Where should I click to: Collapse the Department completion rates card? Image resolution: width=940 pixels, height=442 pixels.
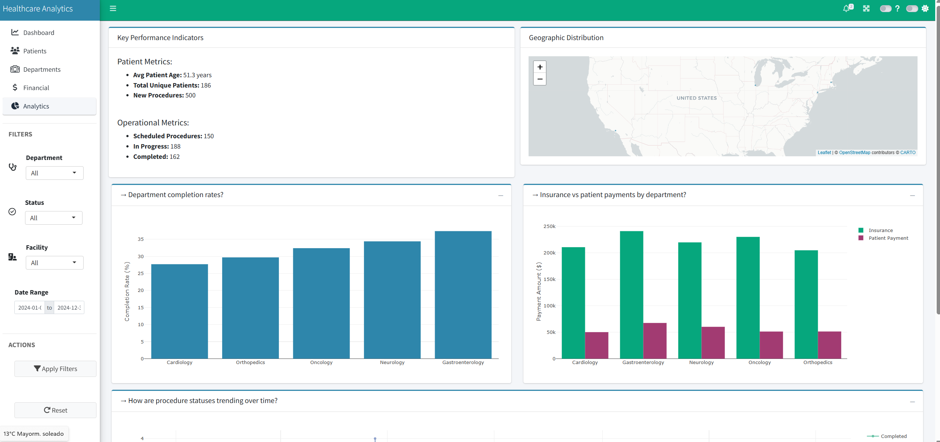tap(501, 195)
